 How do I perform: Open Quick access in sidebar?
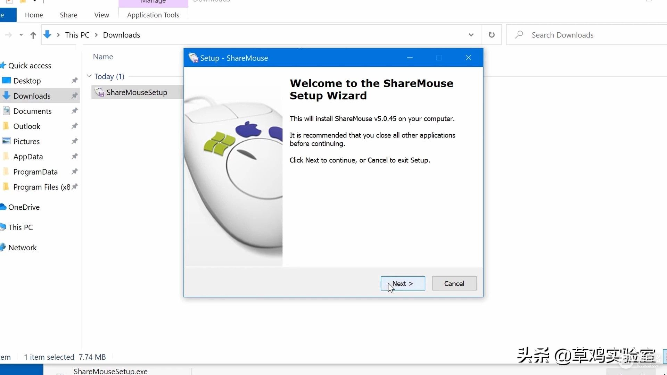(x=30, y=66)
